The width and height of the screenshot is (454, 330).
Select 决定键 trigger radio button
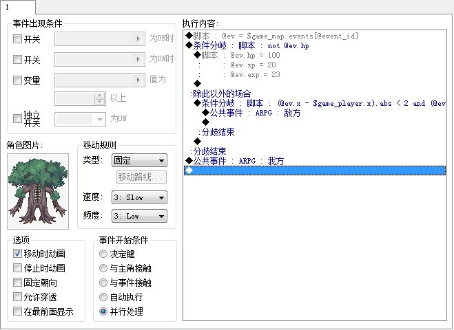103,254
